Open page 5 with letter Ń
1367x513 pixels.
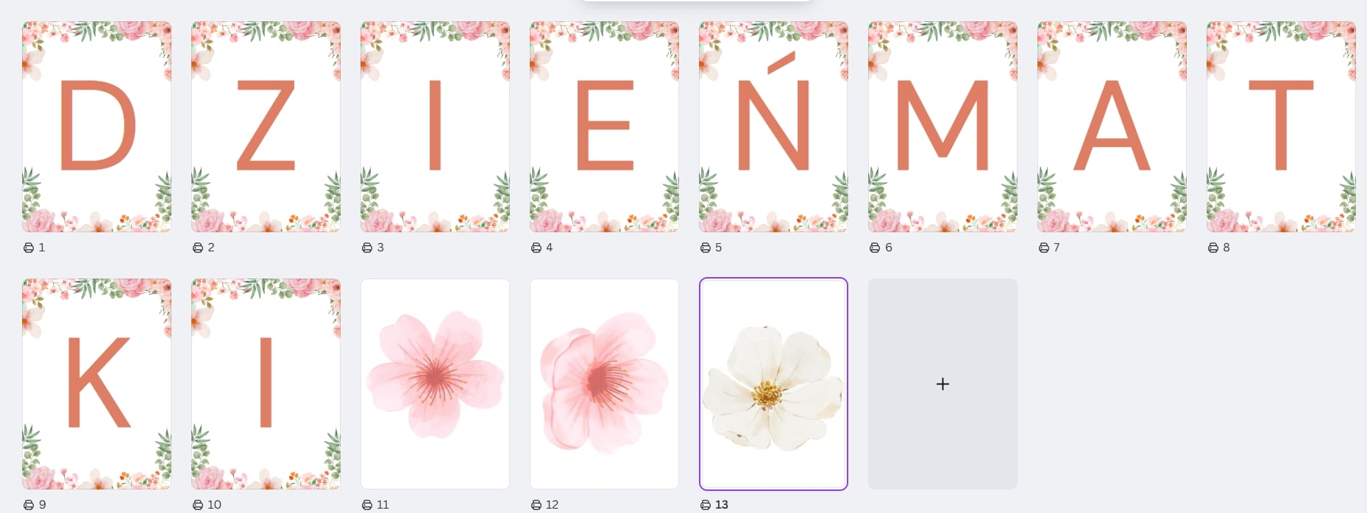tap(773, 126)
